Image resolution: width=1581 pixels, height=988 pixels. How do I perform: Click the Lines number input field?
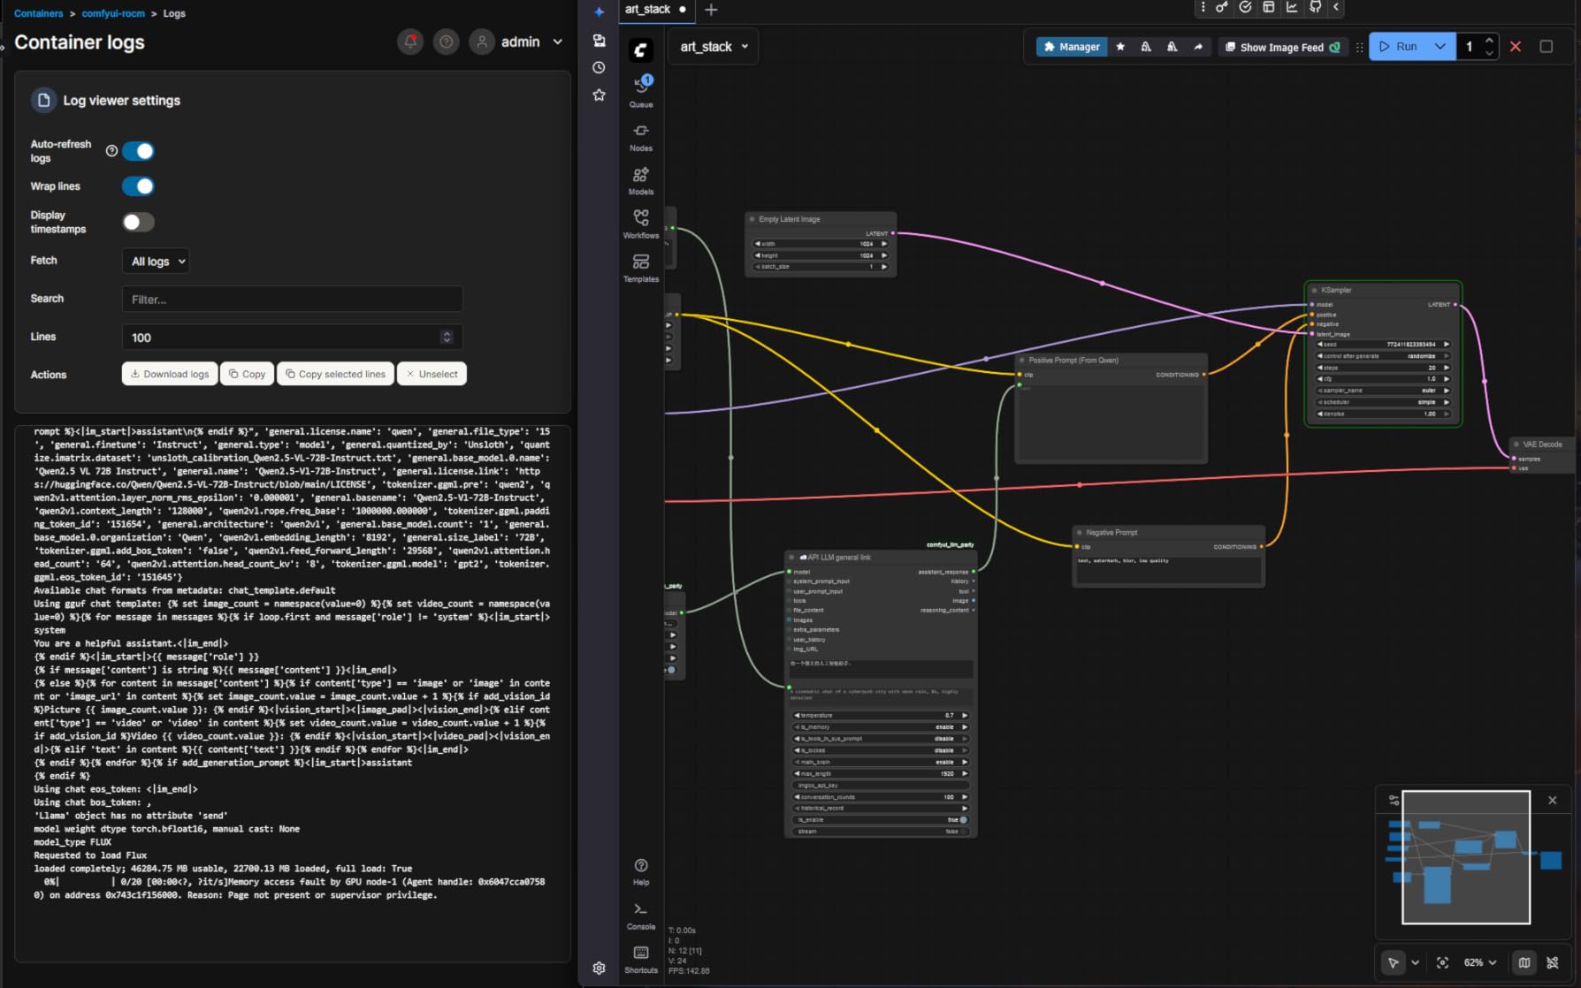[292, 338]
